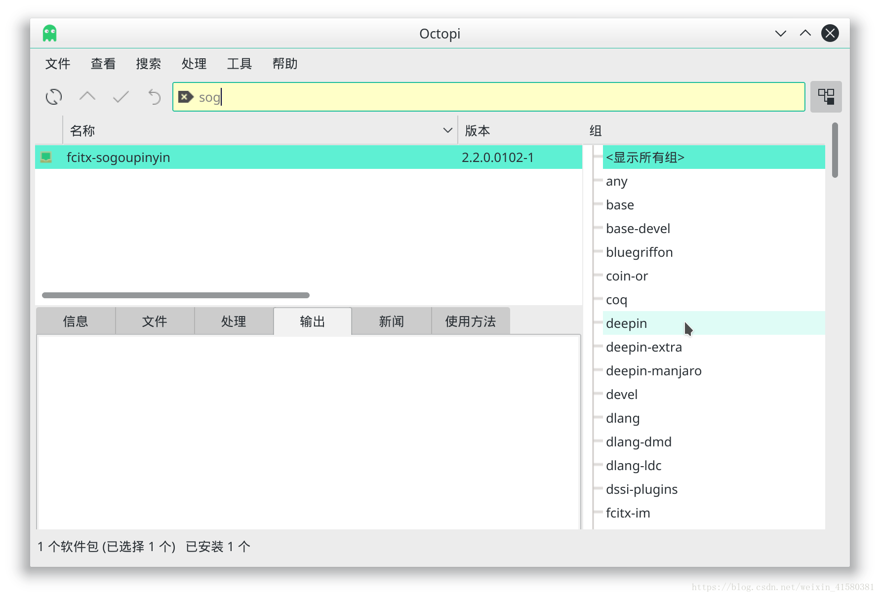Select the 'deepin' group
The height and width of the screenshot is (597, 880).
[x=714, y=323]
